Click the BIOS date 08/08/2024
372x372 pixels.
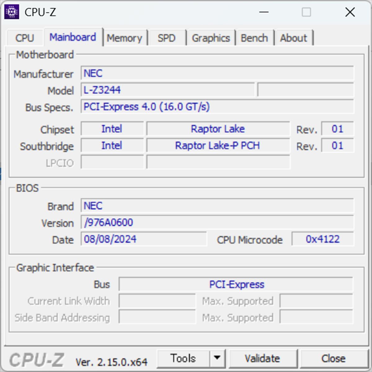pos(144,239)
